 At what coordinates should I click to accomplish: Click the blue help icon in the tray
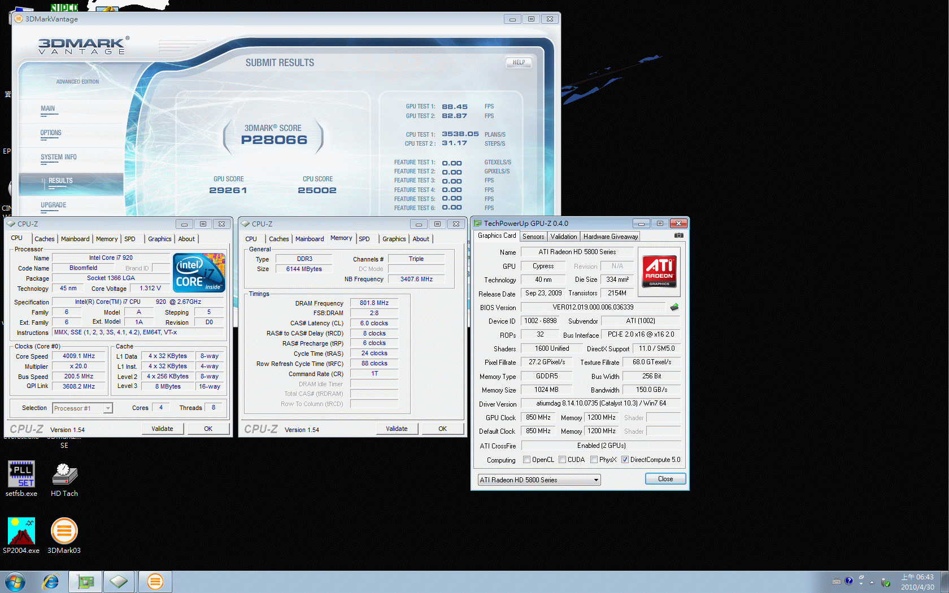tap(848, 581)
